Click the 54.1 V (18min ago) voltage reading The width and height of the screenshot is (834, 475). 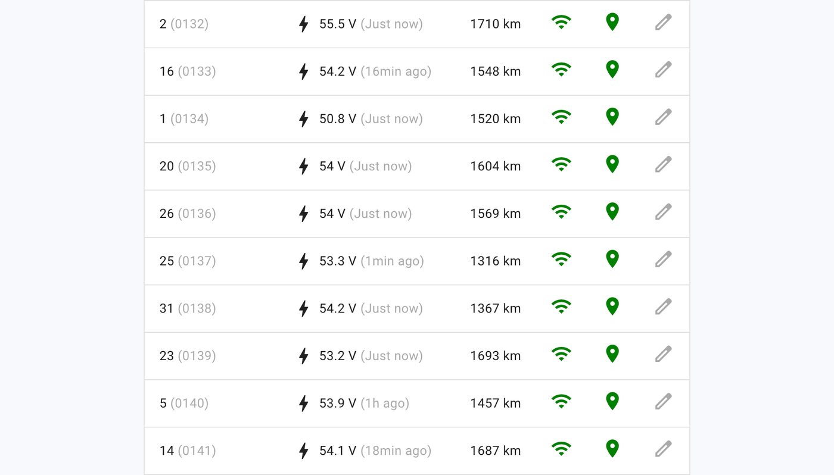coord(375,451)
